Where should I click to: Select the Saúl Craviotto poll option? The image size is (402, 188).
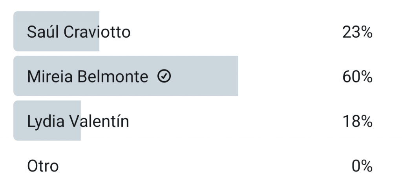[x=79, y=32]
